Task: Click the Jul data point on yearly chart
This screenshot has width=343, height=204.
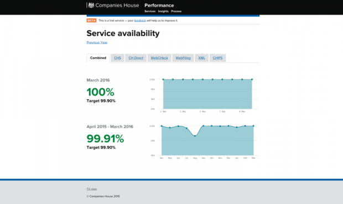Action: click(x=186, y=128)
